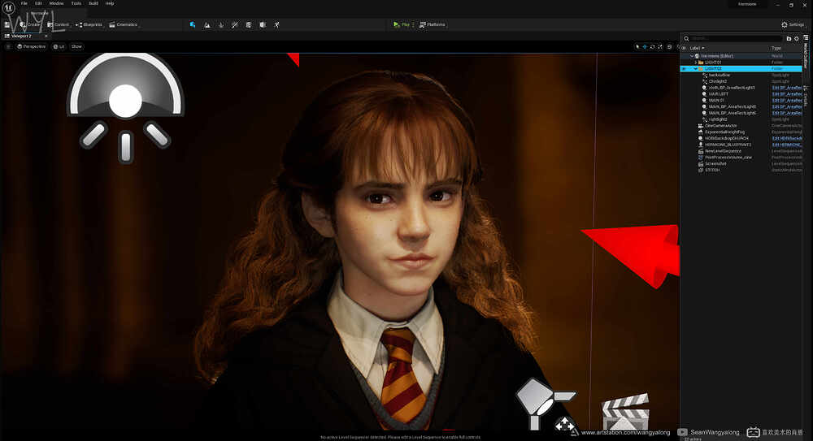Open the editor Settings
This screenshot has height=441, width=813.
tap(793, 24)
